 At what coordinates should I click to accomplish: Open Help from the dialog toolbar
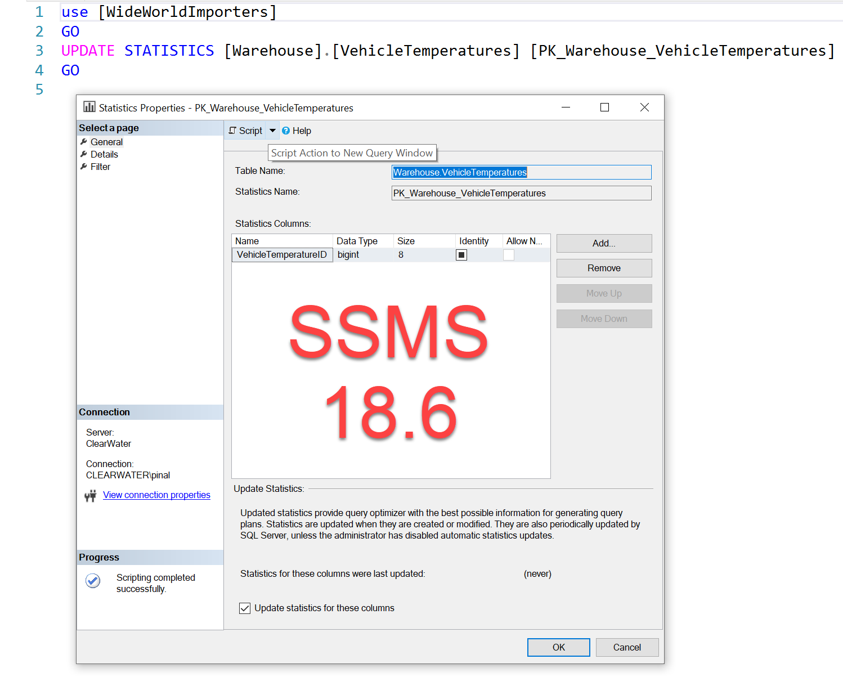(x=297, y=131)
